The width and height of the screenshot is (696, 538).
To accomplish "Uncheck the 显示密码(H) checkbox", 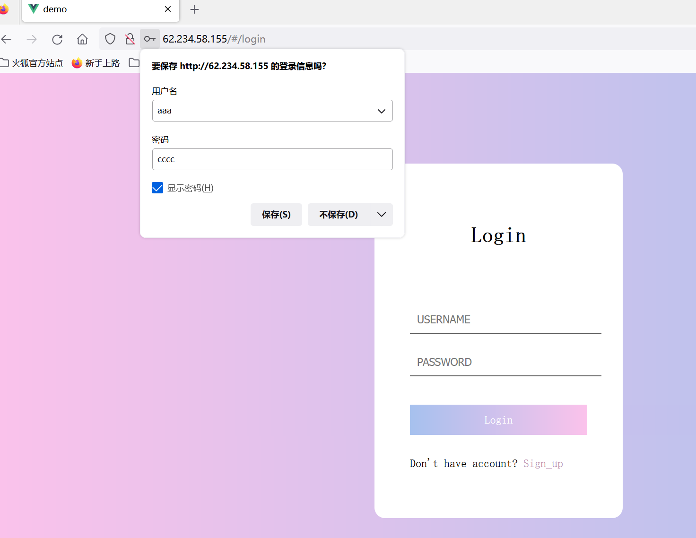I will pyautogui.click(x=157, y=188).
